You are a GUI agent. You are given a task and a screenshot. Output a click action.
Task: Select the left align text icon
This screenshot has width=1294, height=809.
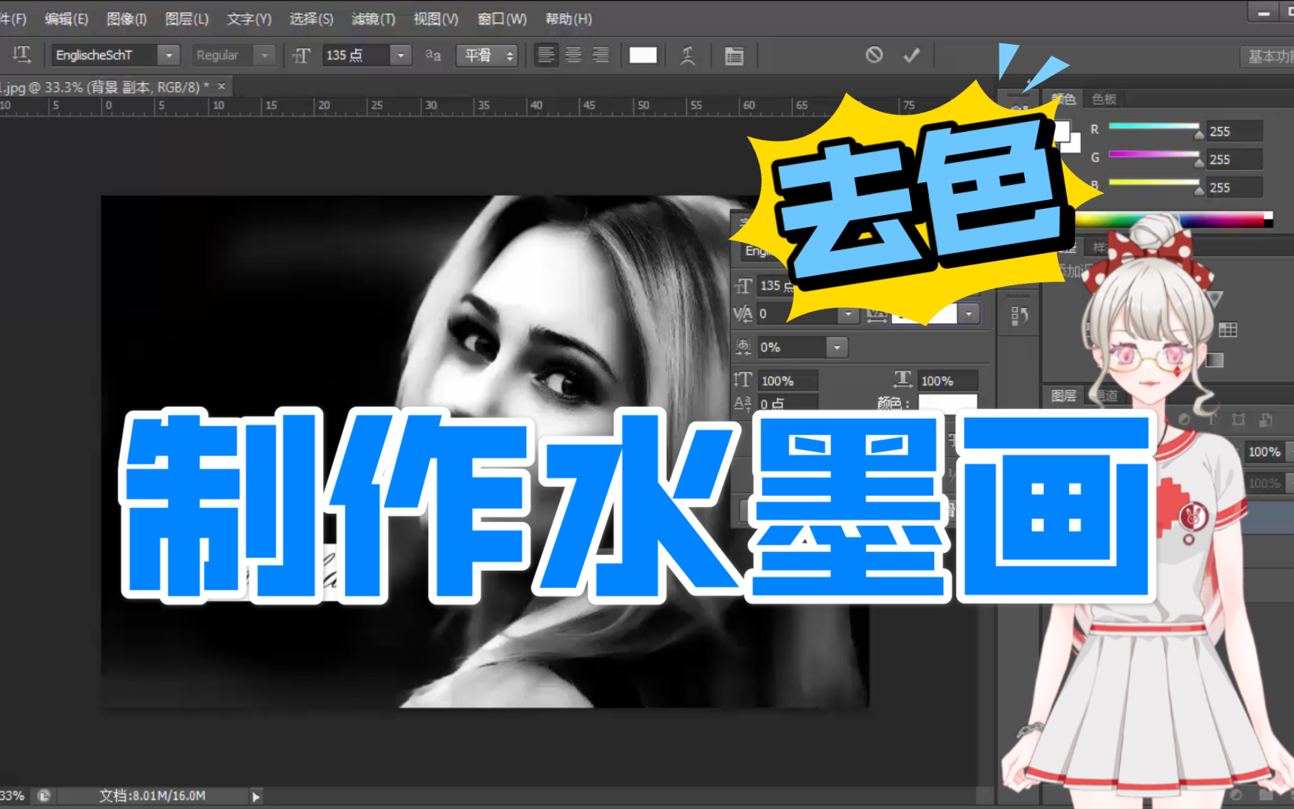(546, 55)
